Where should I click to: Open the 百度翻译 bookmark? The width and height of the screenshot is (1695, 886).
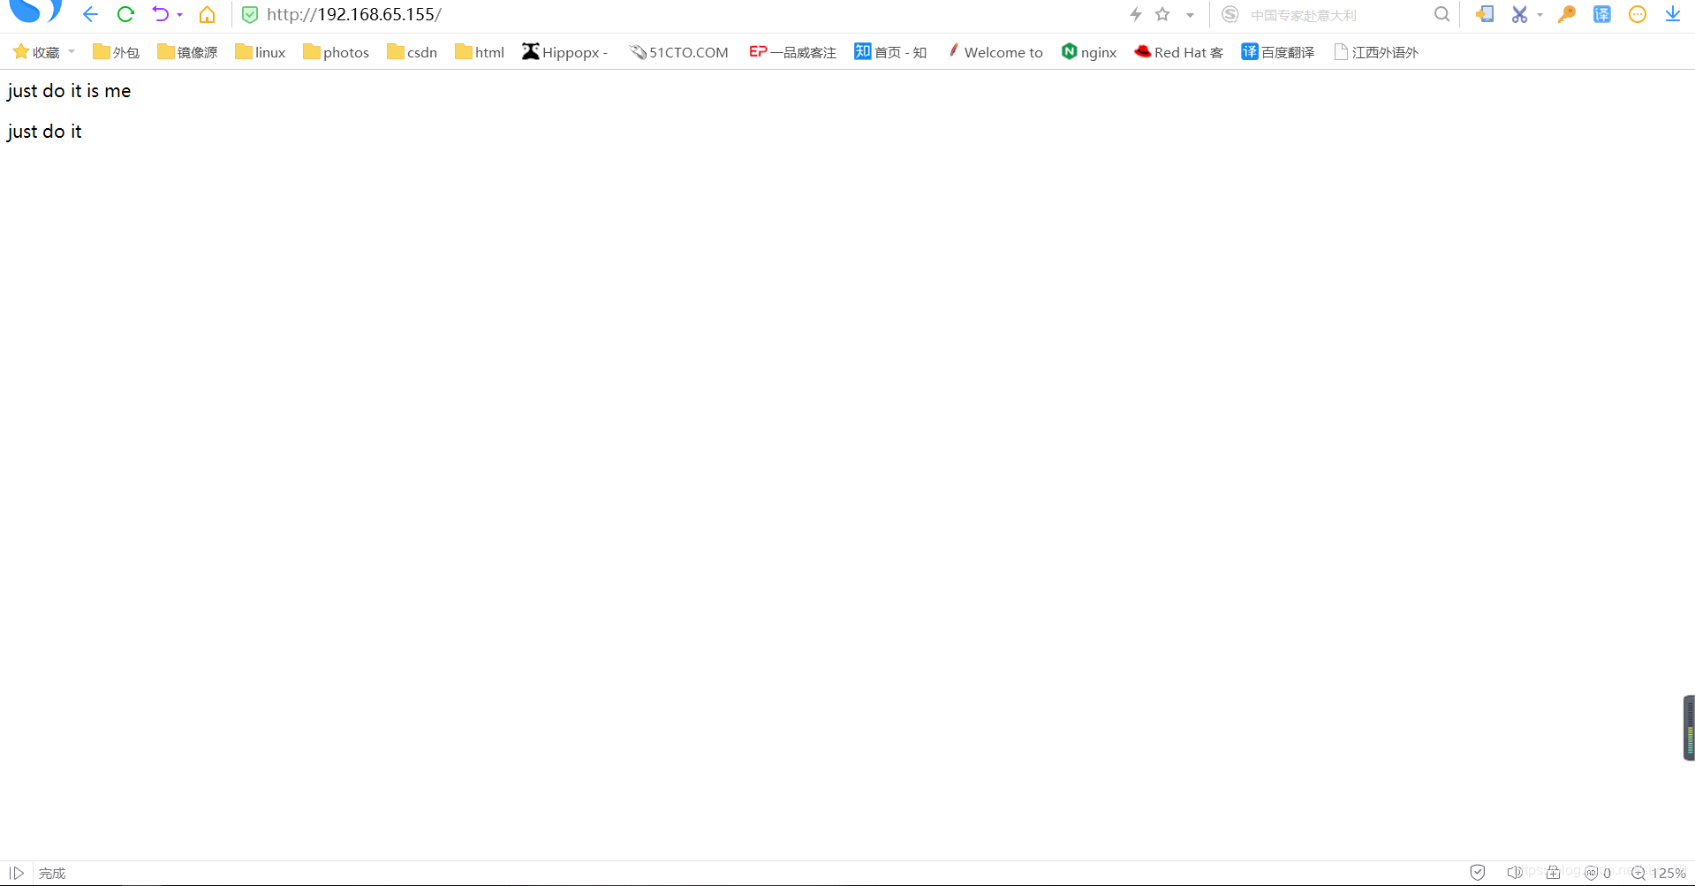tap(1278, 52)
